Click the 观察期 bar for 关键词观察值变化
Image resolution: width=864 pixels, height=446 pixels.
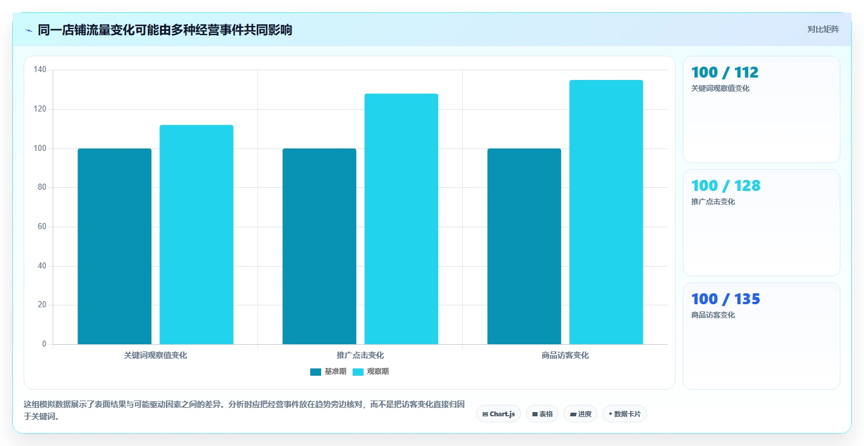[x=196, y=235]
